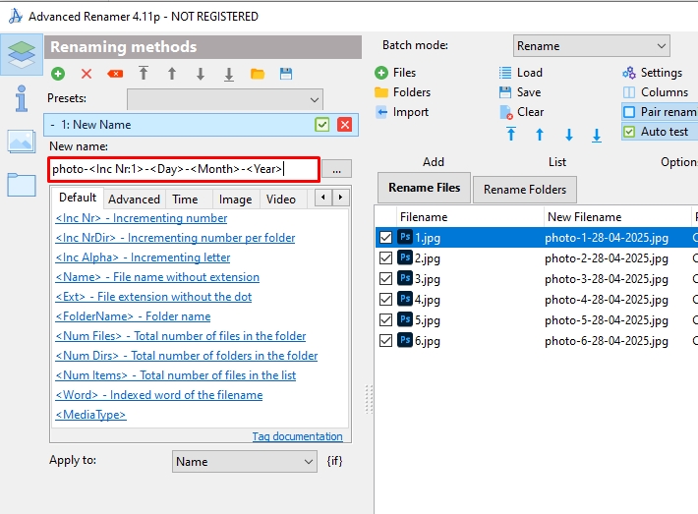Toggle the Auto test option
698x514 pixels.
[x=629, y=132]
